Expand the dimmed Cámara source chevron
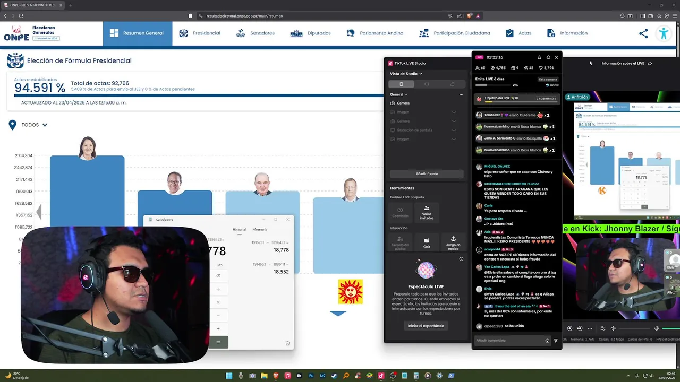Image resolution: width=680 pixels, height=382 pixels. pyautogui.click(x=454, y=121)
